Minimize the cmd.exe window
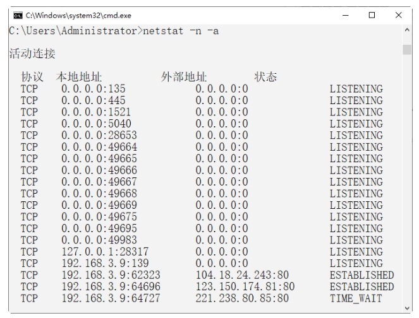The width and height of the screenshot is (419, 318). coord(346,16)
